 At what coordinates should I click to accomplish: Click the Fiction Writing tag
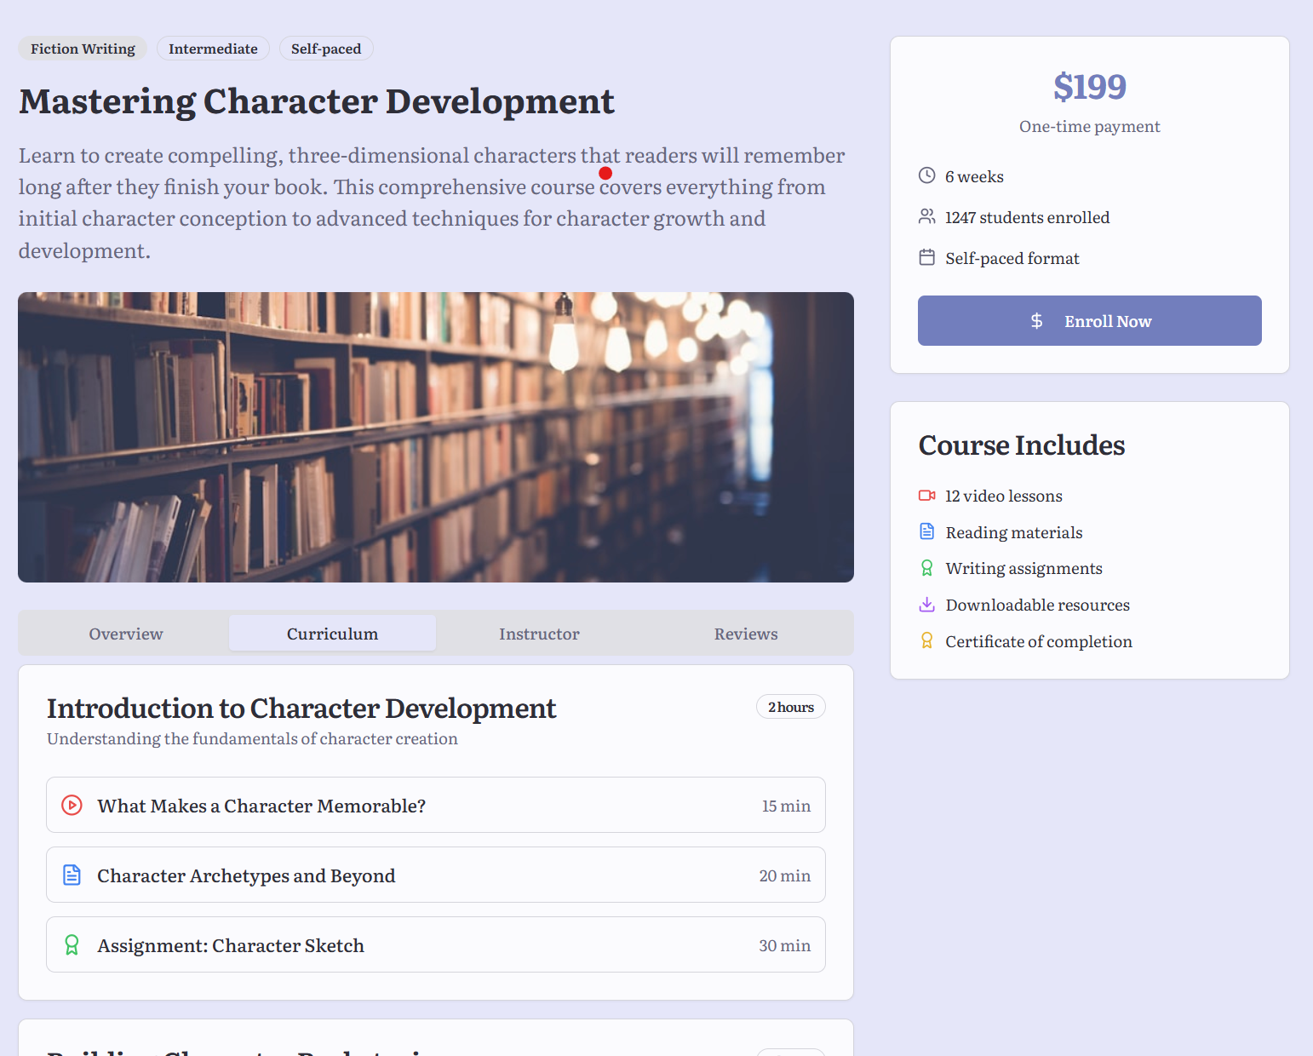[x=83, y=49]
